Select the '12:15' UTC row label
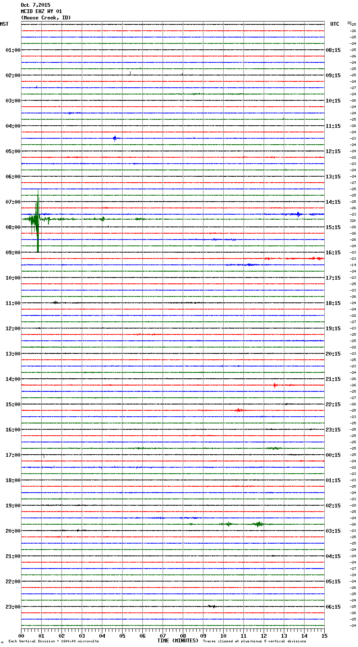 point(333,151)
